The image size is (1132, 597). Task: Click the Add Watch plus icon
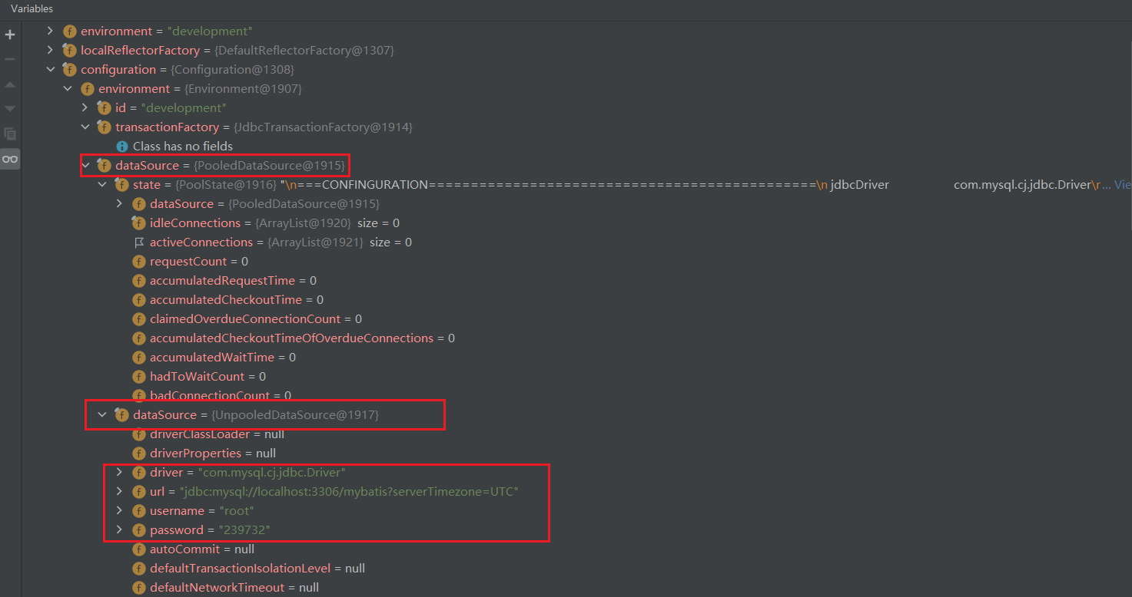(10, 34)
